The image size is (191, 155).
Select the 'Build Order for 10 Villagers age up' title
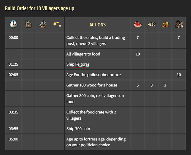click(x=40, y=8)
